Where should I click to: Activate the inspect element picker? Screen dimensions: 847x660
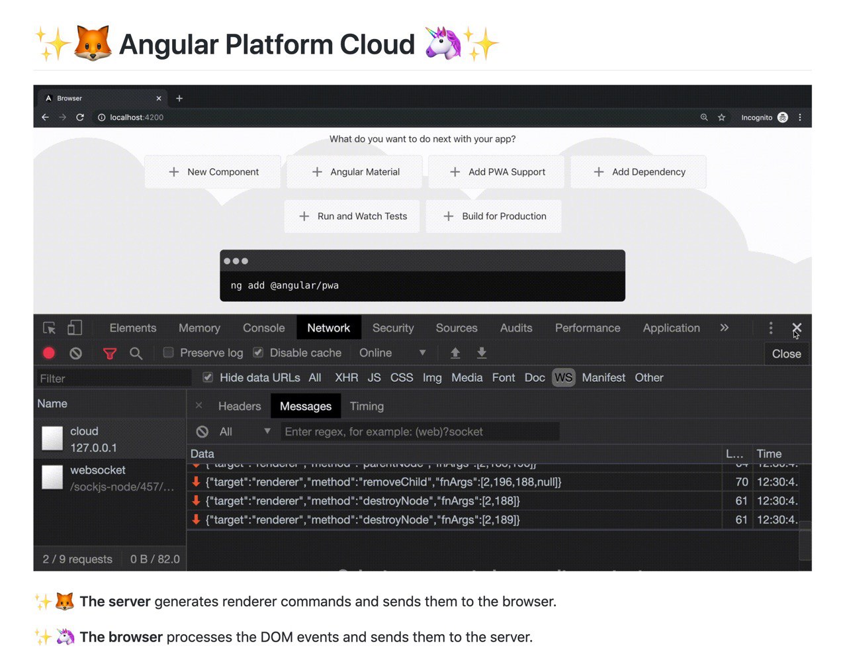[x=50, y=328]
